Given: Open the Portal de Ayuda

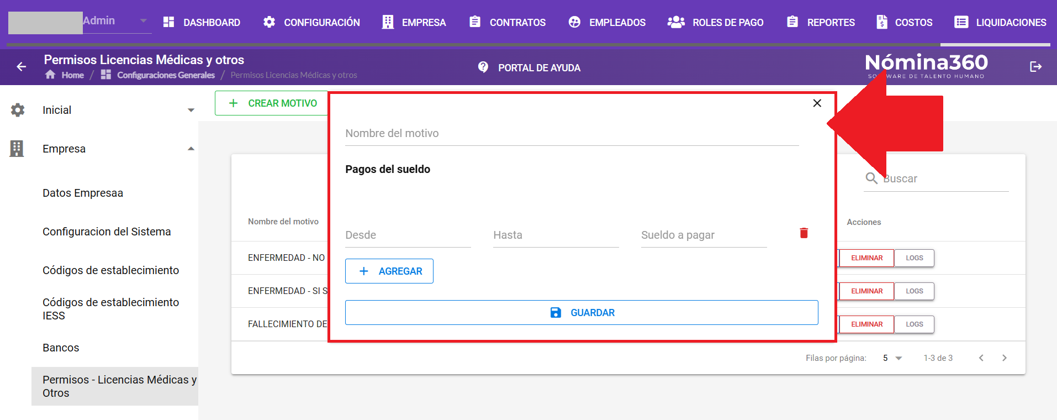Looking at the screenshot, I should tap(529, 67).
